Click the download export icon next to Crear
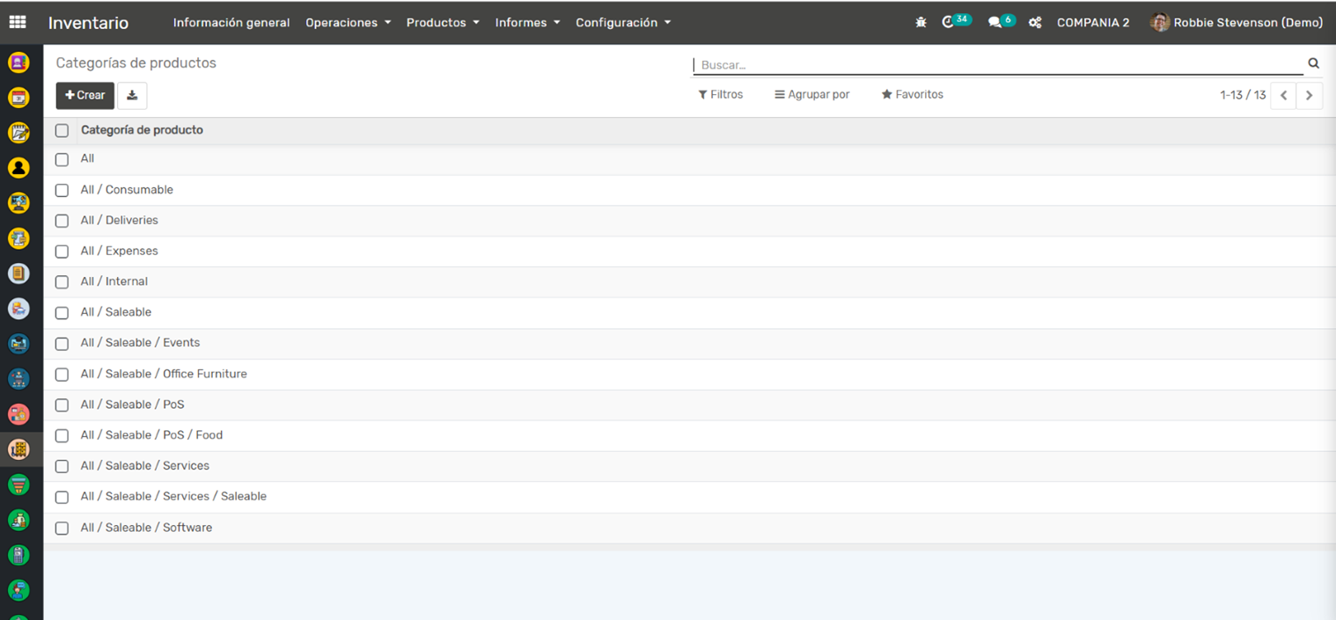The image size is (1336, 620). 132,95
